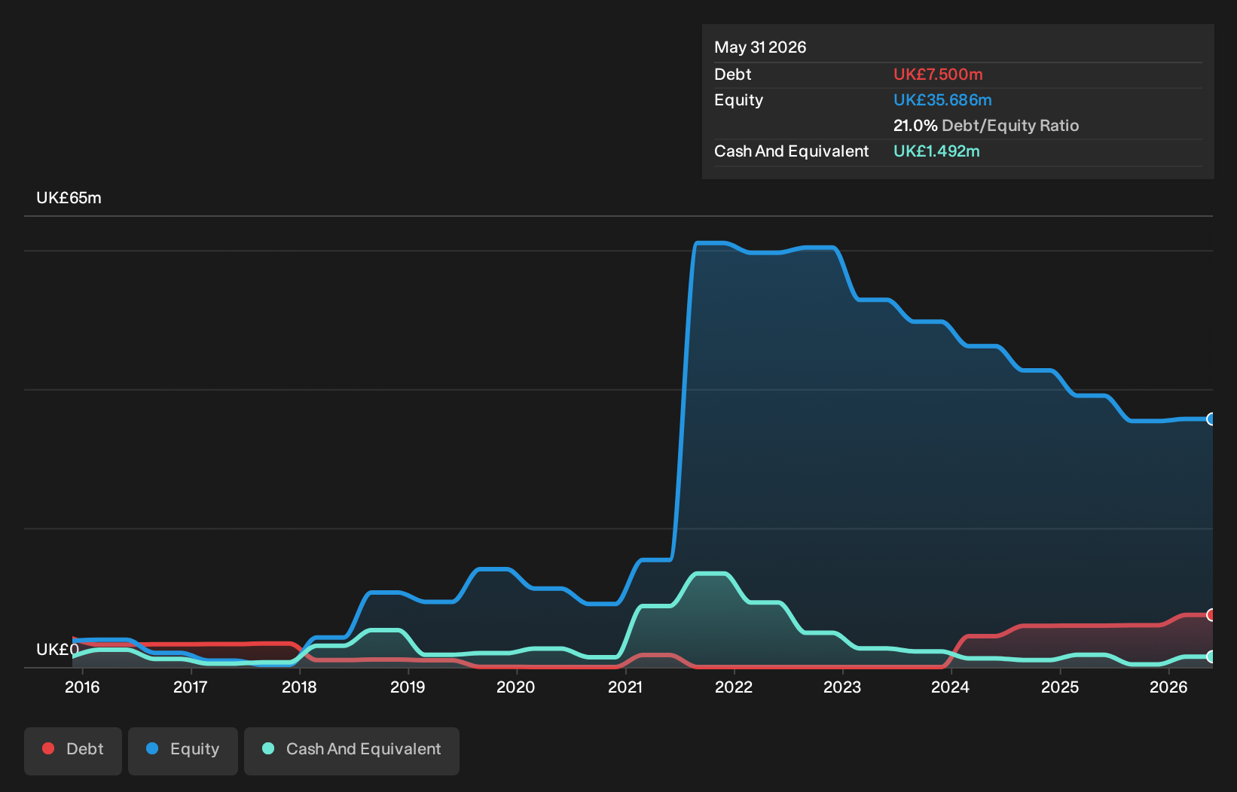Click the blue Equity legend dot
The width and height of the screenshot is (1237, 792).
(x=152, y=748)
